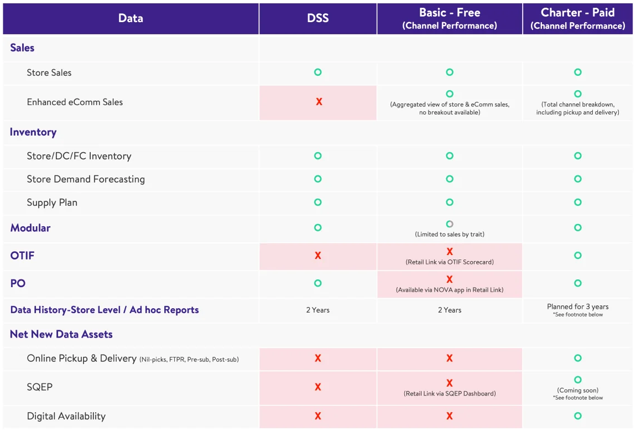Click the green circle for DSS PO
Image resolution: width=636 pixels, height=431 pixels.
pyautogui.click(x=317, y=283)
